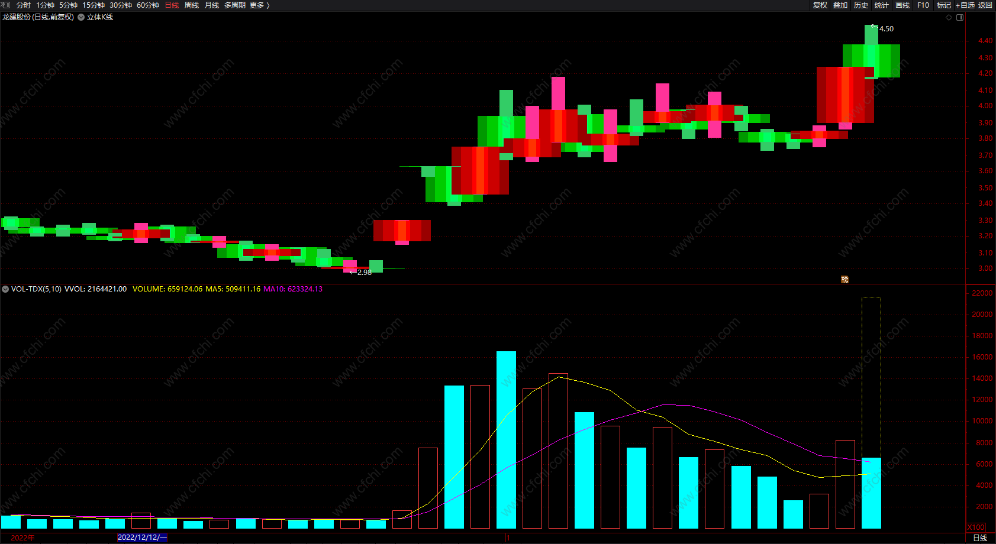This screenshot has height=544, width=996.
Task: Click the 返回 back button
Action: 985,5
